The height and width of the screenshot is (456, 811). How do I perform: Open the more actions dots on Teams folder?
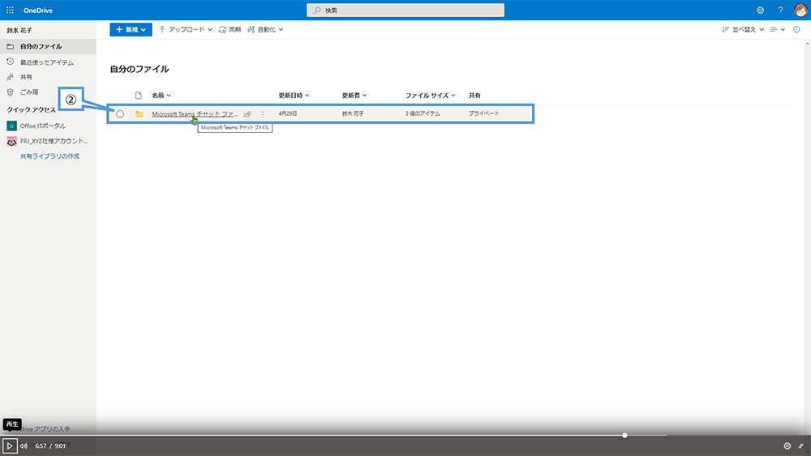coord(263,113)
